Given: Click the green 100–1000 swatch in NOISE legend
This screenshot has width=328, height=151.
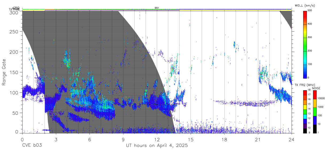Looking at the screenshot, I should pyautogui.click(x=315, y=112).
